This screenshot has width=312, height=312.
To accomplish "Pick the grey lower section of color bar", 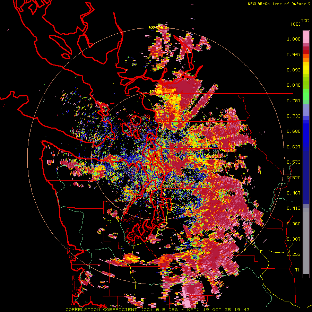I will pos(306,241).
